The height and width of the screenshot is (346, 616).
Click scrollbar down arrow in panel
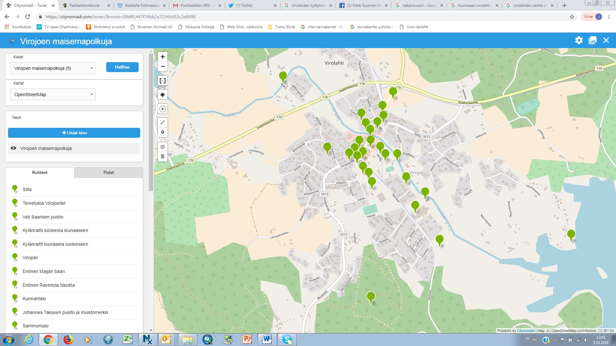click(151, 330)
